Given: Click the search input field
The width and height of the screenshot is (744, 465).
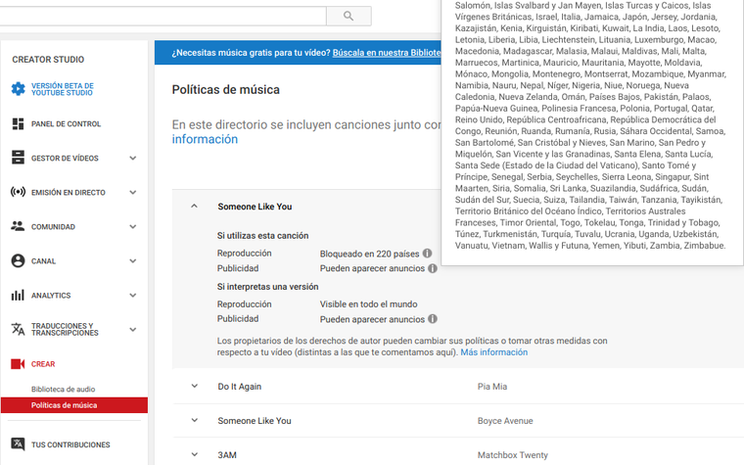Looking at the screenshot, I should pyautogui.click(x=163, y=16).
